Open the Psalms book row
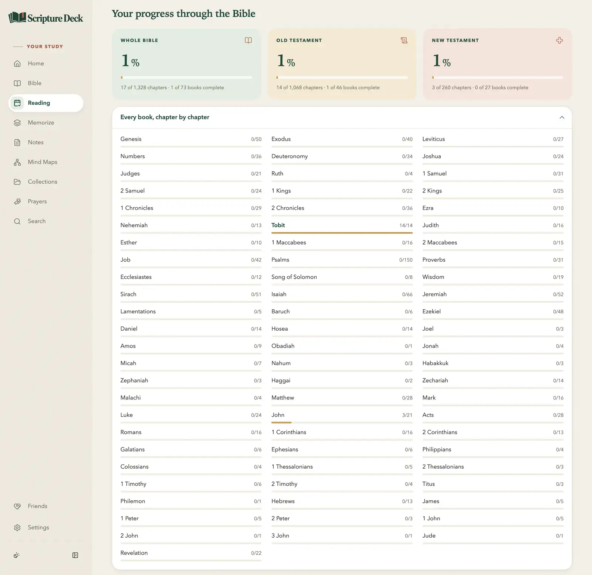The width and height of the screenshot is (592, 575). [342, 262]
